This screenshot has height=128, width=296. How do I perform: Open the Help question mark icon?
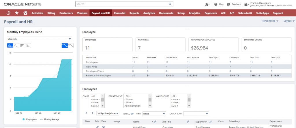point(216,4)
